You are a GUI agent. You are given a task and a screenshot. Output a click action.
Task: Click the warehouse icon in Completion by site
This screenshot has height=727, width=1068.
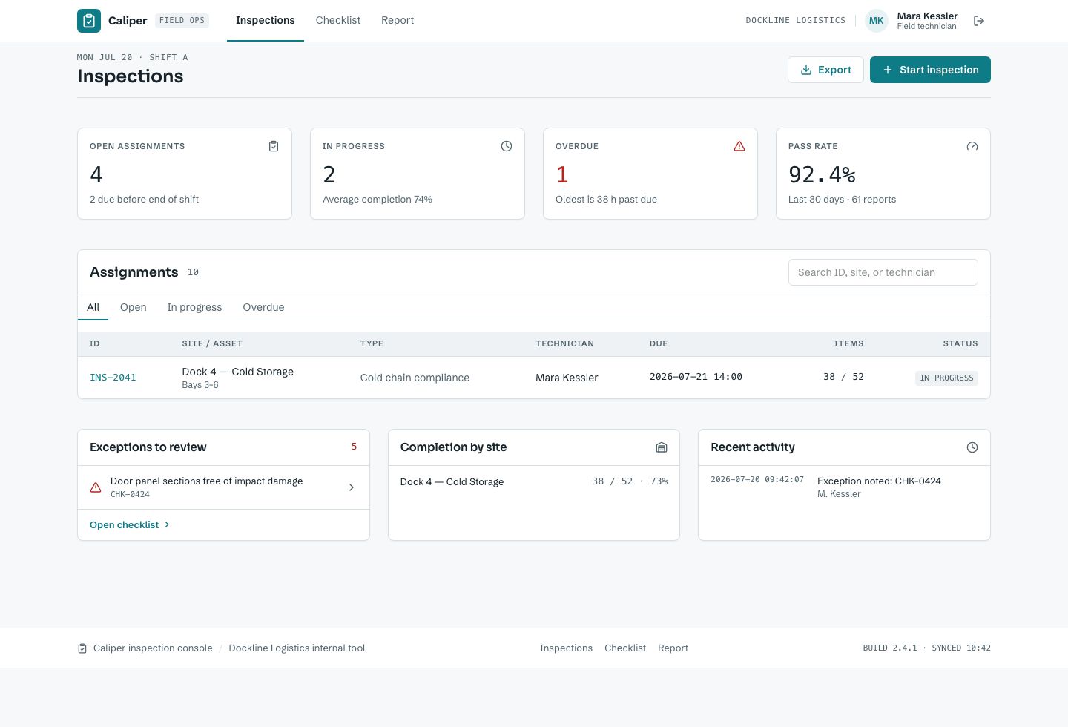(662, 447)
